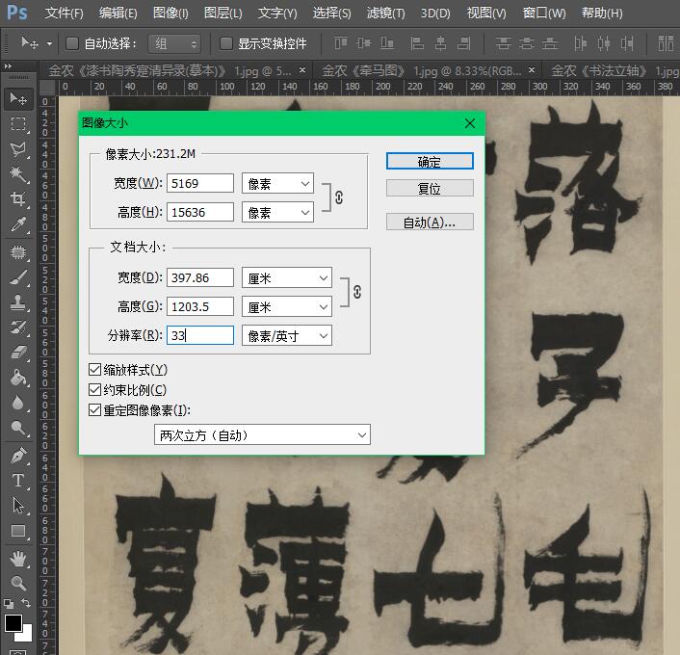Select the Clone Stamp tool
680x655 pixels.
coord(18,302)
